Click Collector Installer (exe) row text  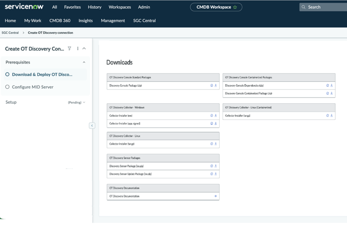(x=121, y=115)
